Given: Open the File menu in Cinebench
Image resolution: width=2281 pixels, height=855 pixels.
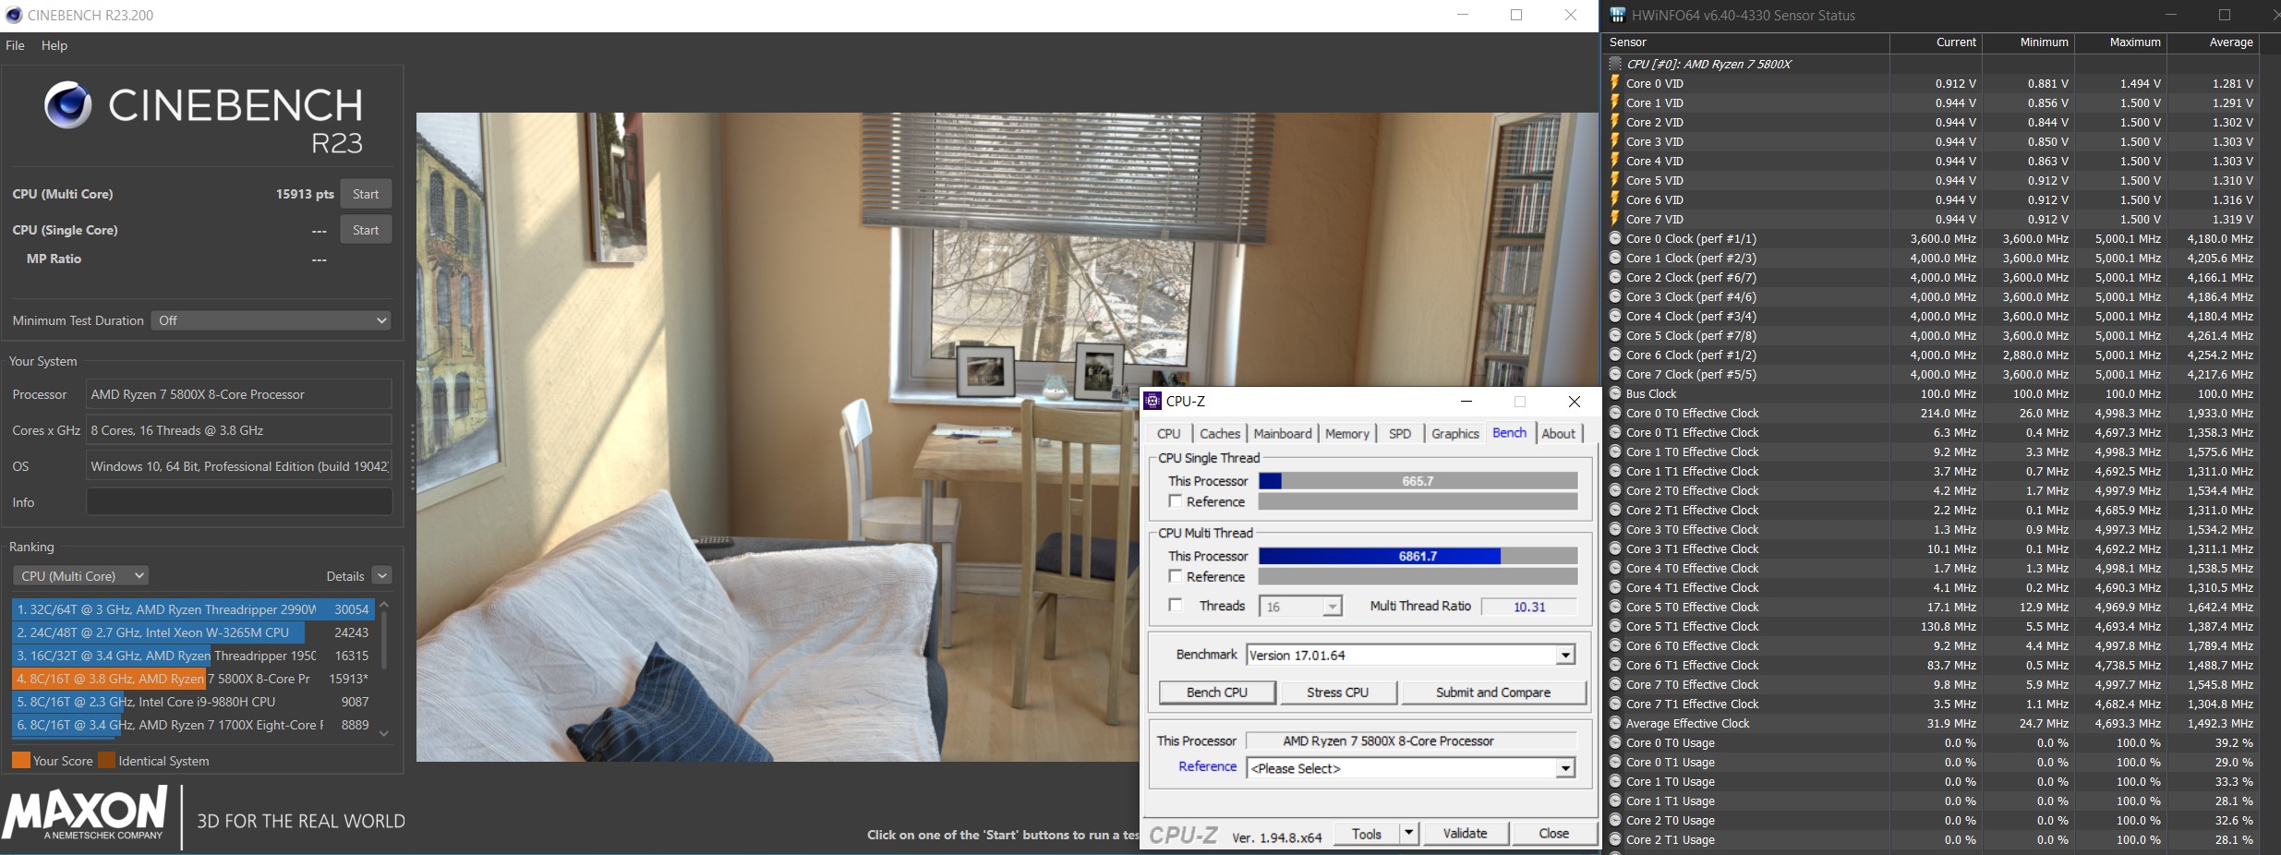Looking at the screenshot, I should tap(15, 45).
